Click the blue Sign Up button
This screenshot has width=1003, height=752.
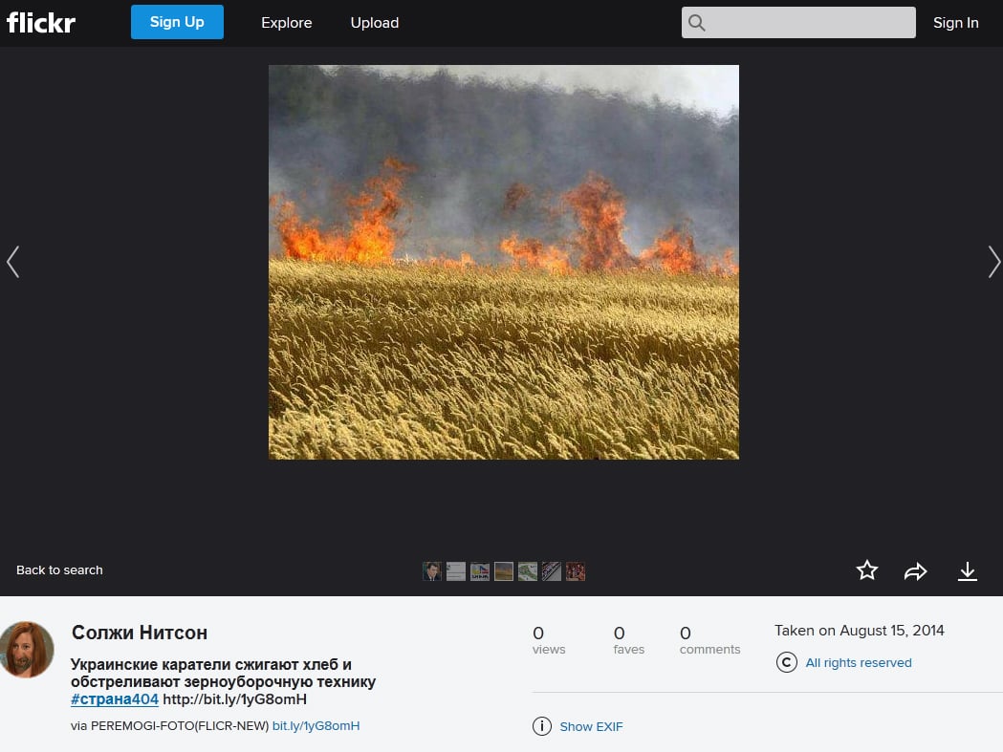tap(177, 22)
